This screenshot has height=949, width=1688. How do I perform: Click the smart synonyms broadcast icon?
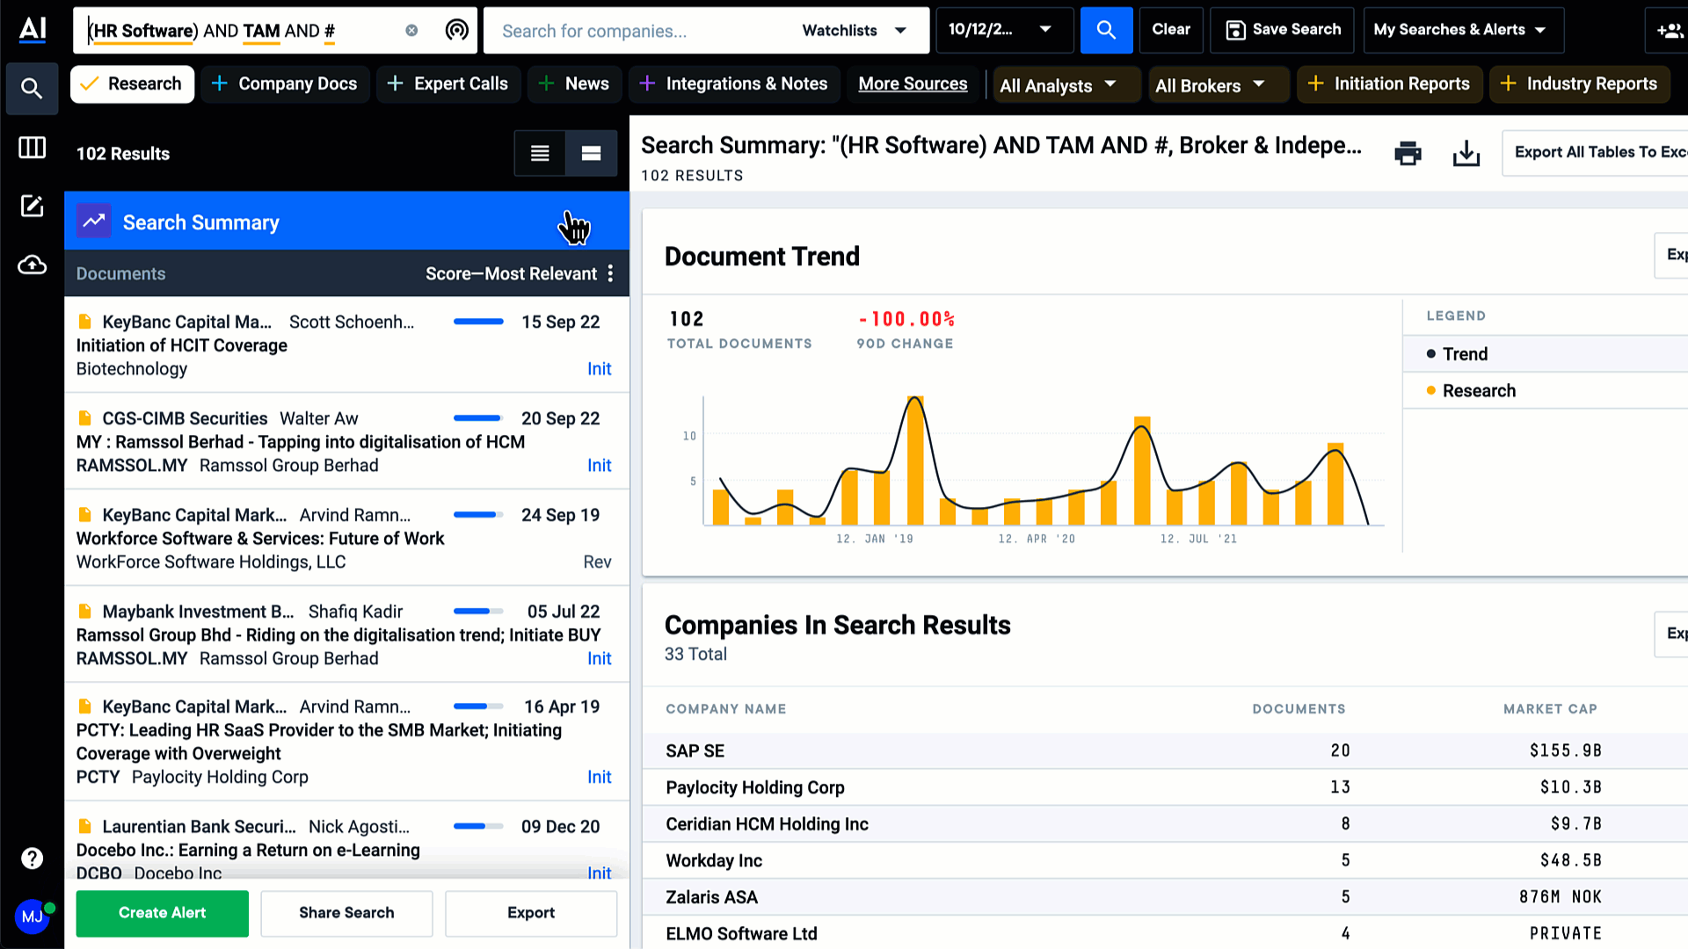(456, 31)
